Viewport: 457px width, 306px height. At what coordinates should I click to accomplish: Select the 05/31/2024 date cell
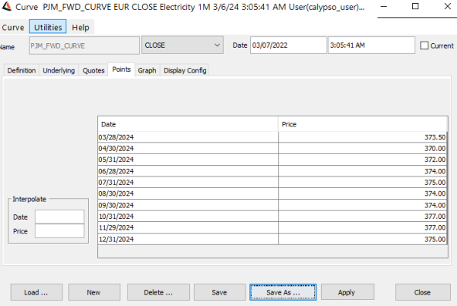coord(188,160)
